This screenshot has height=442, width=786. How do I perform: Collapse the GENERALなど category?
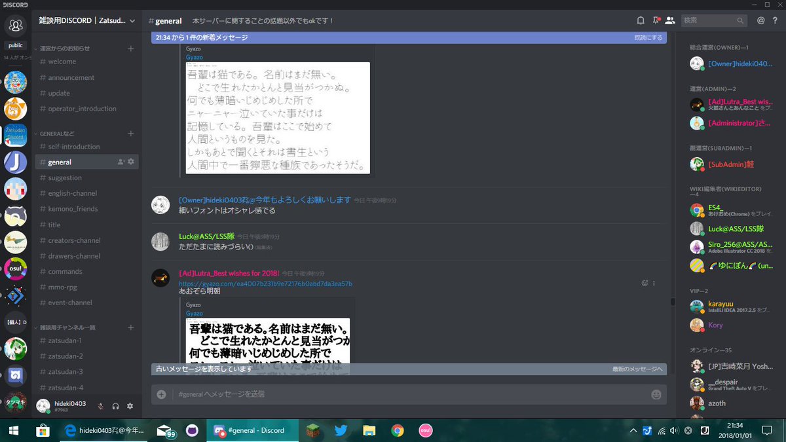(x=54, y=134)
